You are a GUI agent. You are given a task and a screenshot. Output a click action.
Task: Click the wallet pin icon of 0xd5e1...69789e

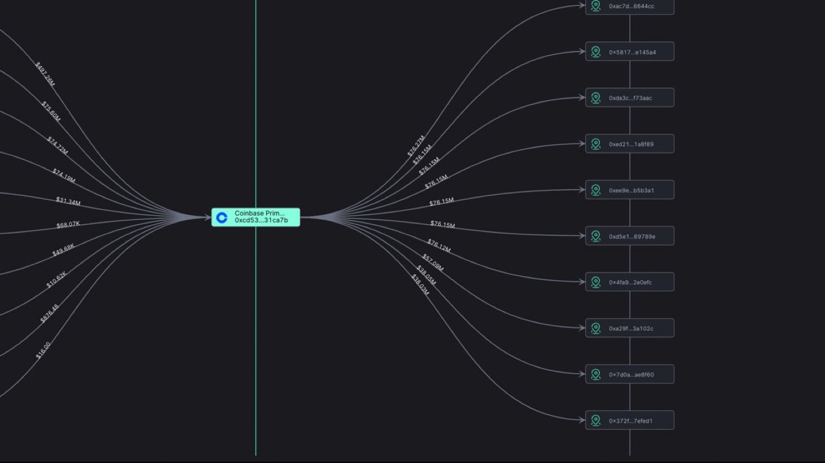point(595,236)
